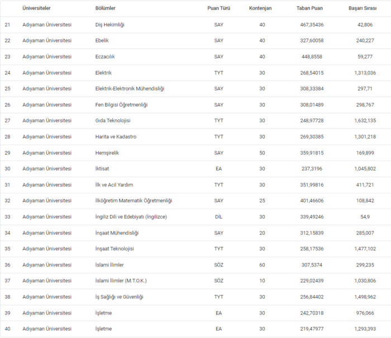
Task: Click row number 21
Action: point(7,25)
